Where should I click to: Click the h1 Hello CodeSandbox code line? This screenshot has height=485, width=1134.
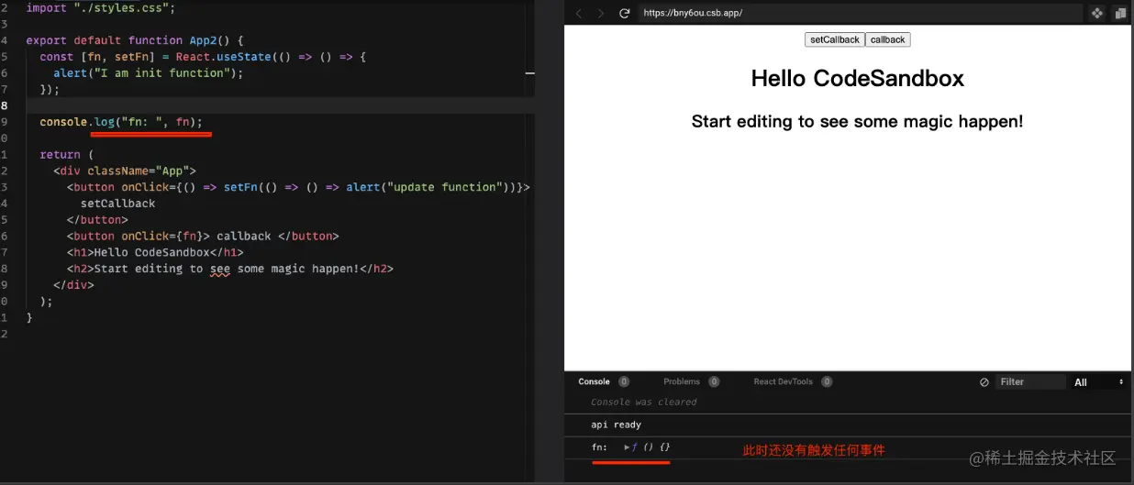coord(155,252)
